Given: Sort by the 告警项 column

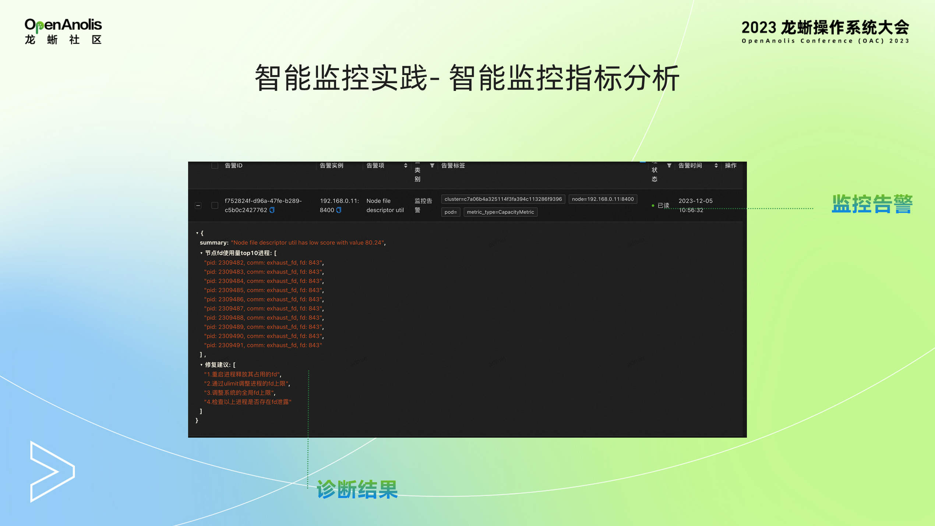Looking at the screenshot, I should [406, 166].
